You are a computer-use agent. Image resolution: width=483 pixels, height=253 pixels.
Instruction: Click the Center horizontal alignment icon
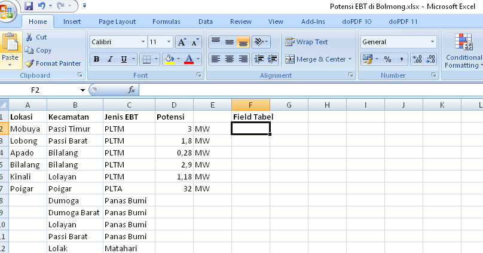(x=229, y=59)
